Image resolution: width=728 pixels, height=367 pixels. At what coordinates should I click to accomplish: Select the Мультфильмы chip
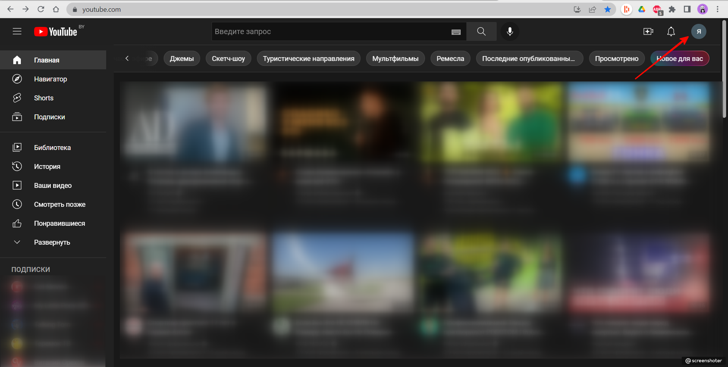pos(395,59)
